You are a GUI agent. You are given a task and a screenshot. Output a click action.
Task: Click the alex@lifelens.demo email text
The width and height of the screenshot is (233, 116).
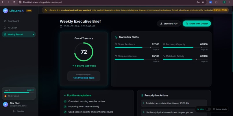point(18,106)
